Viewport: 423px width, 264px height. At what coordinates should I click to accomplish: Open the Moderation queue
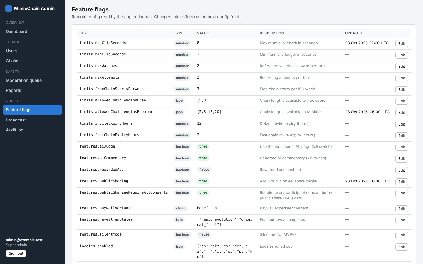pos(32,80)
